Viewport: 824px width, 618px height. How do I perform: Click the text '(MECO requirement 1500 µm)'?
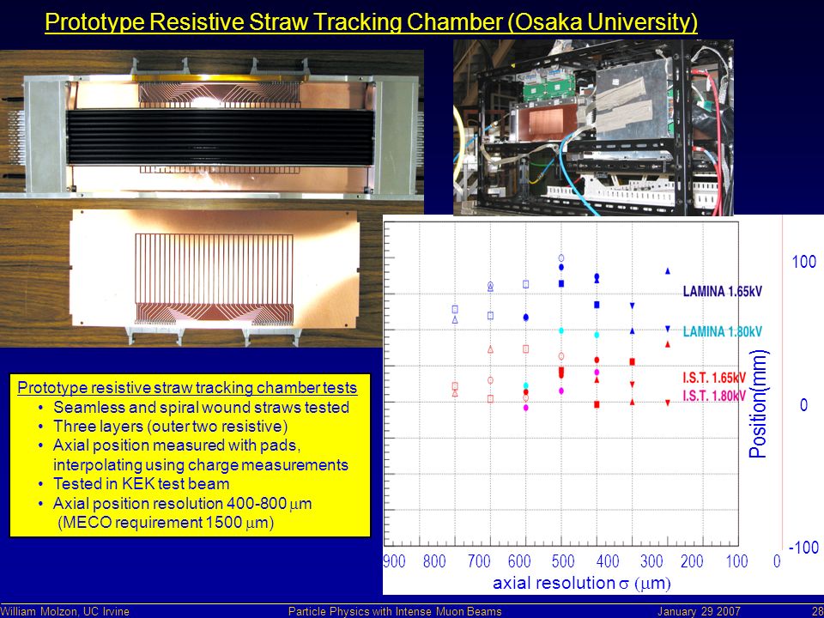pos(166,523)
